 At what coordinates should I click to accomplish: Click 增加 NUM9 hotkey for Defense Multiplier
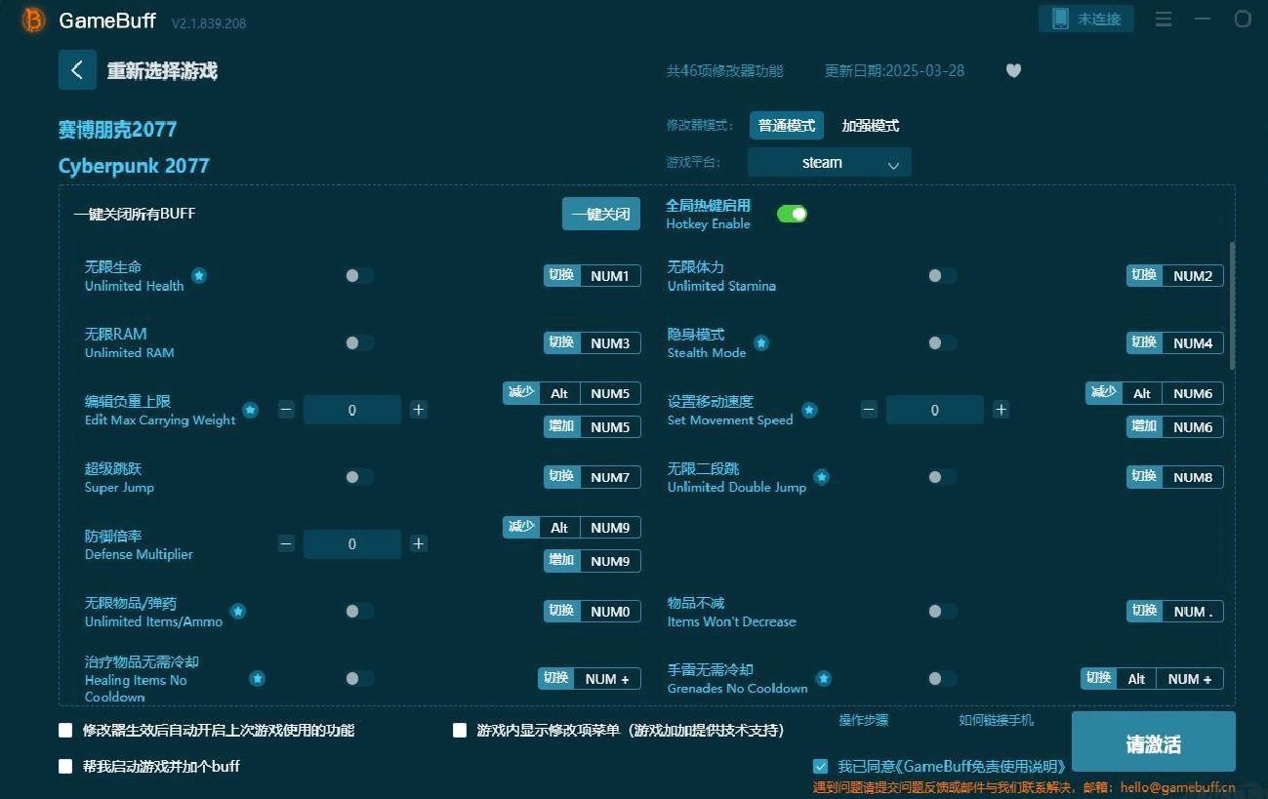pos(593,561)
